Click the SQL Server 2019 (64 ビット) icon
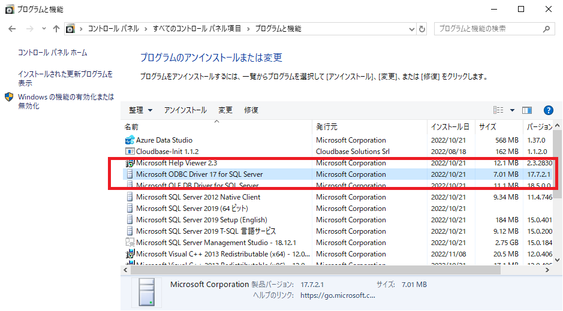 [x=130, y=209]
